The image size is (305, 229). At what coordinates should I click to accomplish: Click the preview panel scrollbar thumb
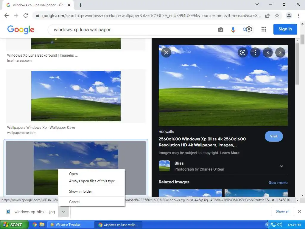pos(297,64)
